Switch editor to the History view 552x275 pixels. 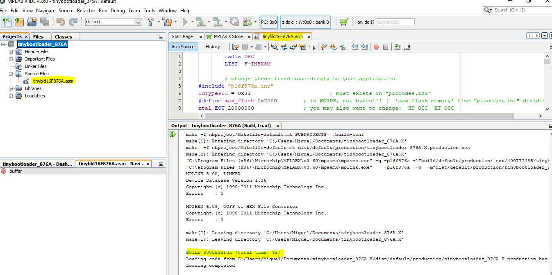(x=213, y=47)
